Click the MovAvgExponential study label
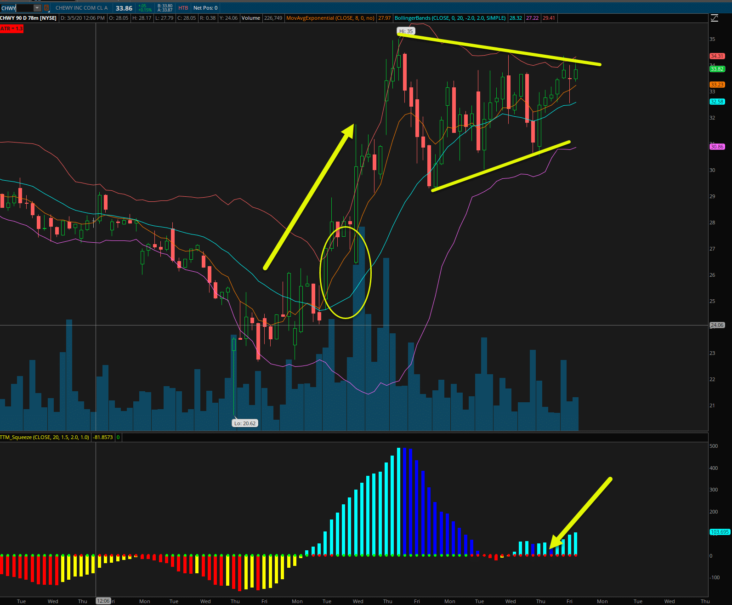 coord(330,18)
